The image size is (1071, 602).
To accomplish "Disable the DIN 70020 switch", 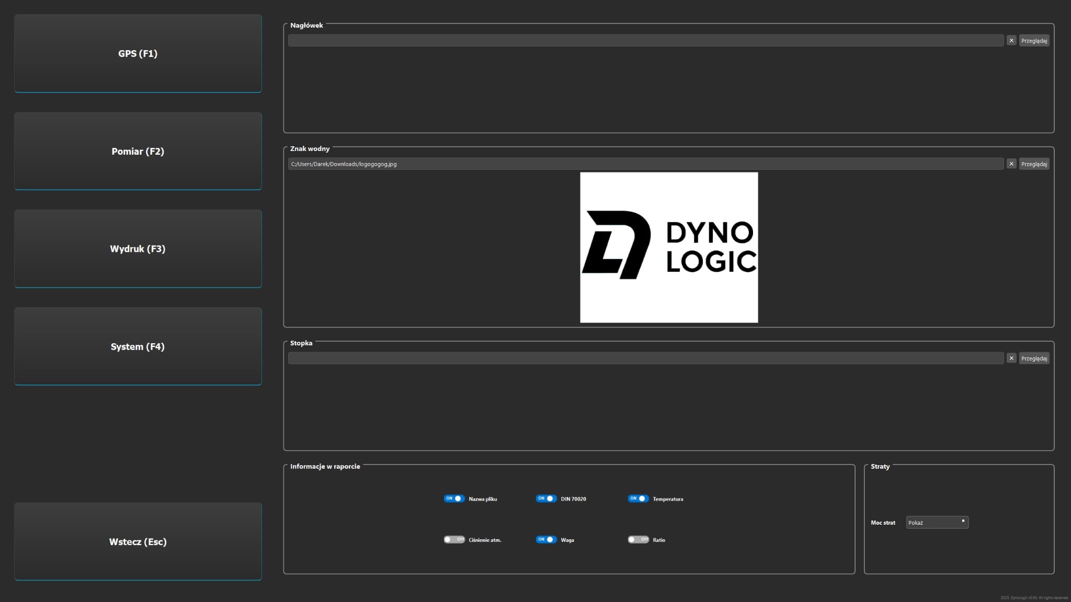I will (546, 499).
